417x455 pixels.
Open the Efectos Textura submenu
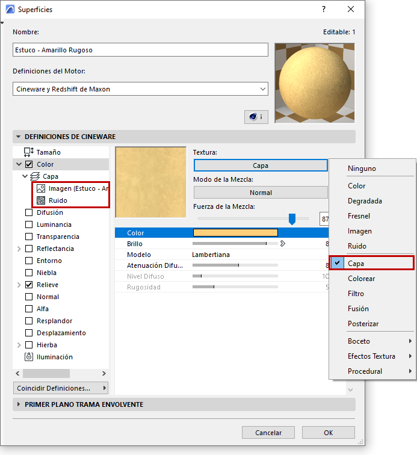(x=372, y=356)
